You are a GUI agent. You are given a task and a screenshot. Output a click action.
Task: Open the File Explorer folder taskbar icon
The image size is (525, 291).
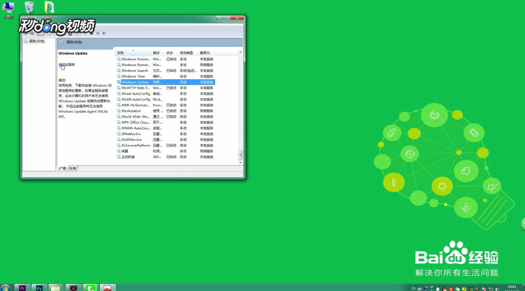pyautogui.click(x=56, y=288)
